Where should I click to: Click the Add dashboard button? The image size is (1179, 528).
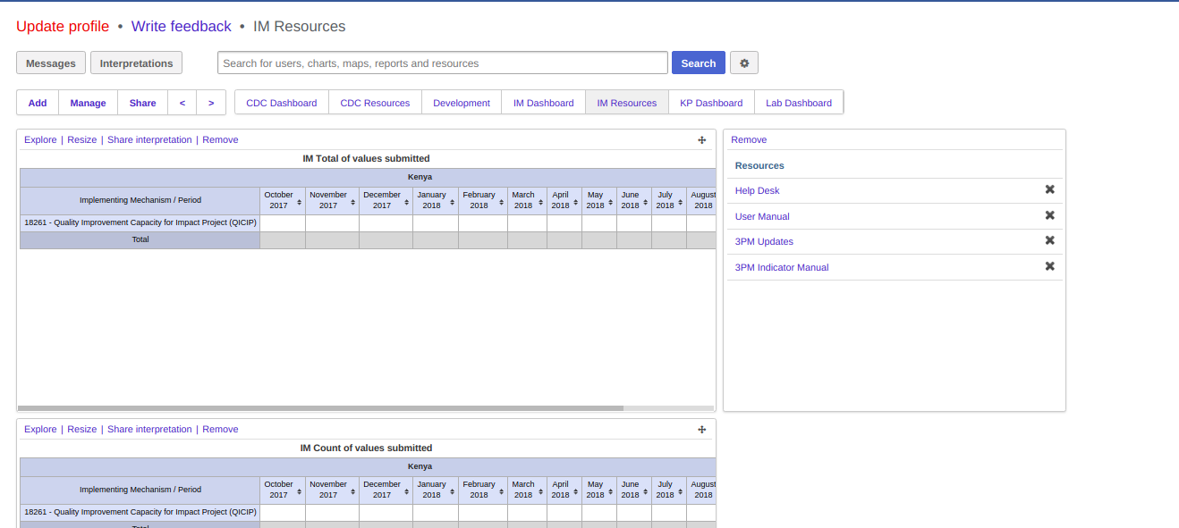[38, 103]
